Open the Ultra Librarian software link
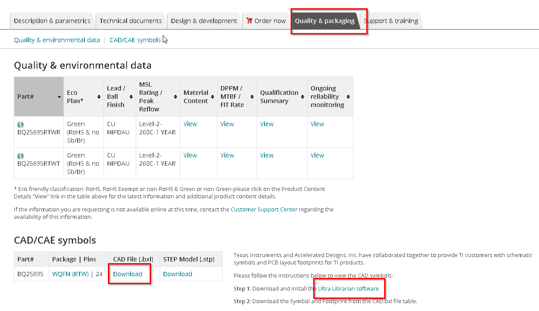Image resolution: width=539 pixels, height=311 pixels. [348, 289]
